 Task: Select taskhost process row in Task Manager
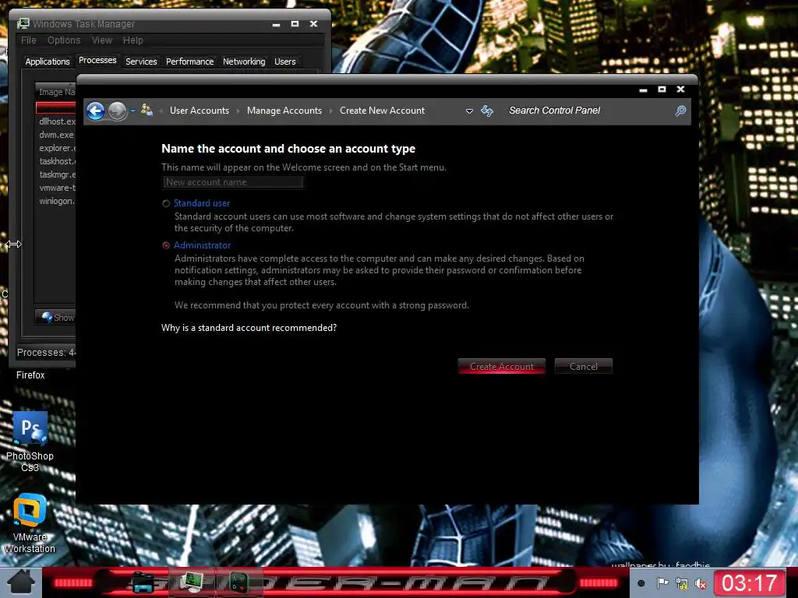click(x=55, y=161)
